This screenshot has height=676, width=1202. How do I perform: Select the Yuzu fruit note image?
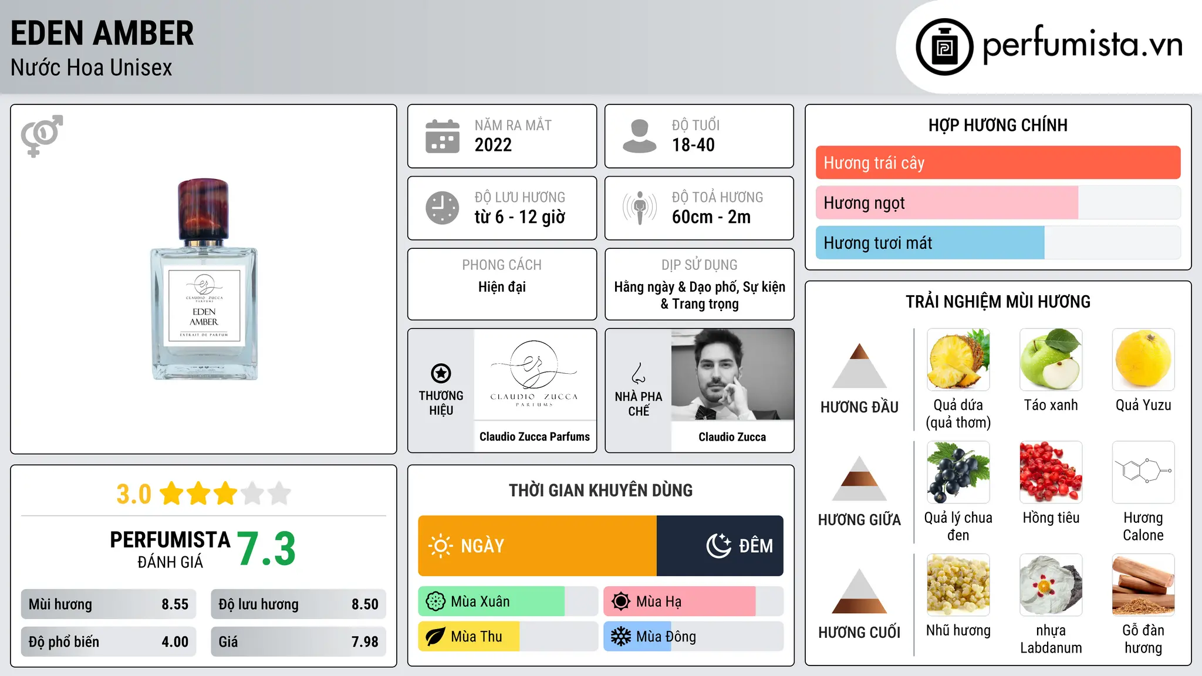pos(1143,360)
